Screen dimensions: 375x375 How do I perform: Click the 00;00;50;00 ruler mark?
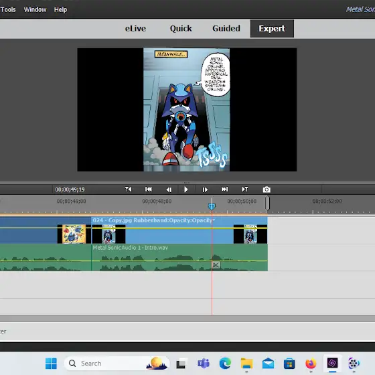242,202
